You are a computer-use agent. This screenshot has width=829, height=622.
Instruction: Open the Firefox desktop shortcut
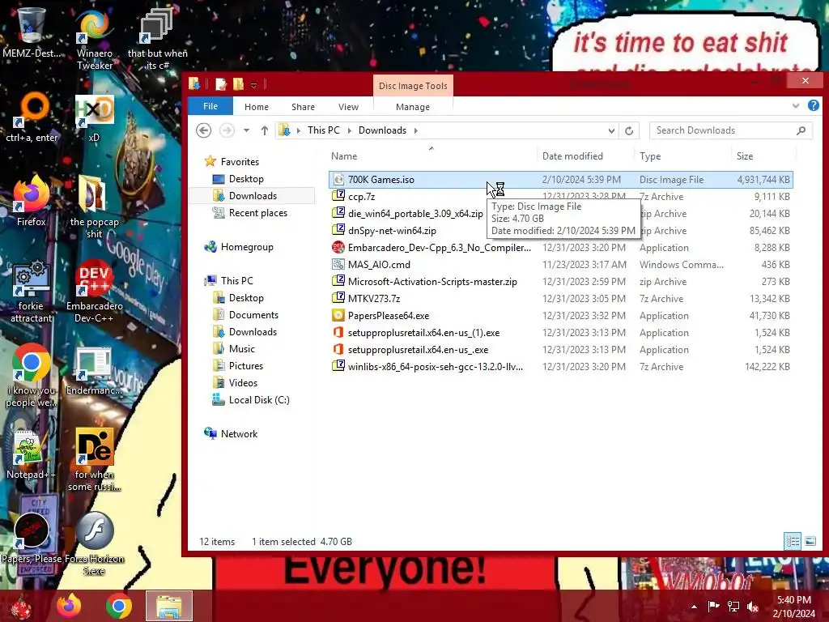(32, 201)
